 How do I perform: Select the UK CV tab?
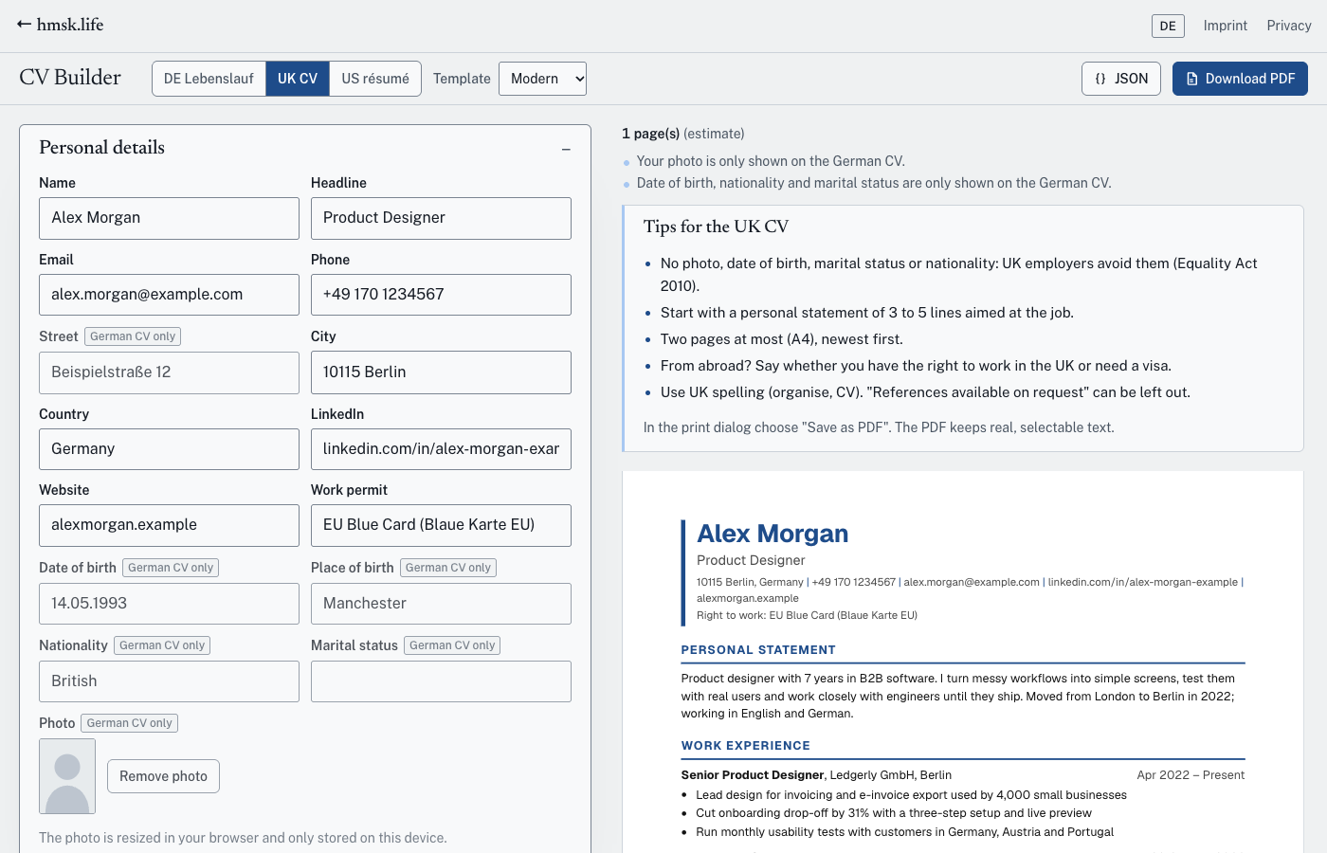[x=298, y=79]
